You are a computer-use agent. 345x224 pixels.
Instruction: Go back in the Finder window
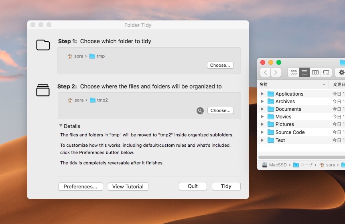(265, 72)
